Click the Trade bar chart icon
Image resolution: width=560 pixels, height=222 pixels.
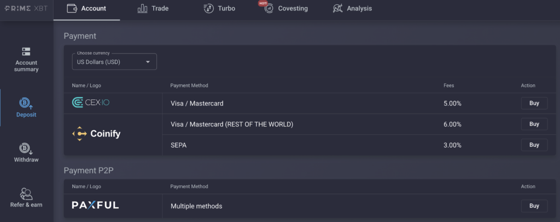tap(143, 9)
